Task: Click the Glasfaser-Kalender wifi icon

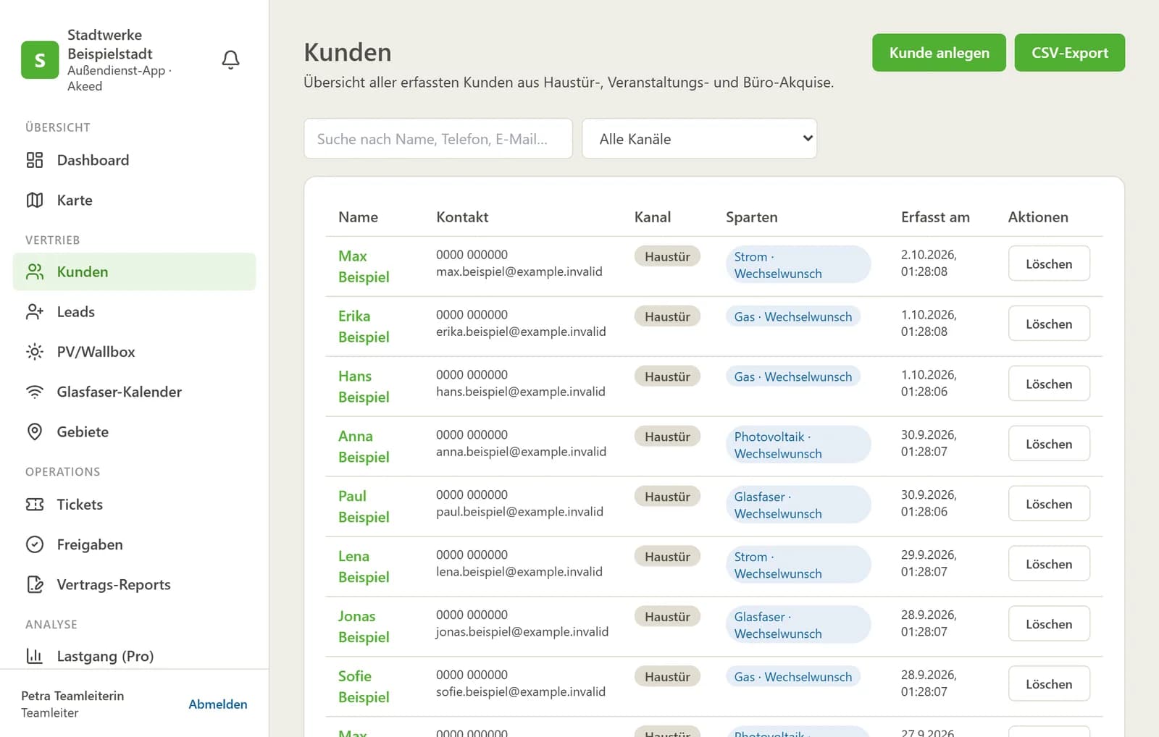Action: [35, 392]
